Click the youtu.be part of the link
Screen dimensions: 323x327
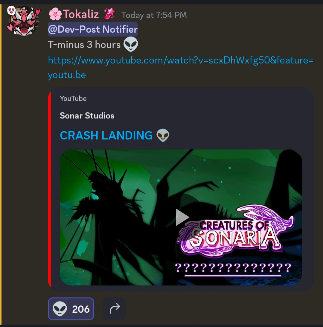click(x=67, y=75)
